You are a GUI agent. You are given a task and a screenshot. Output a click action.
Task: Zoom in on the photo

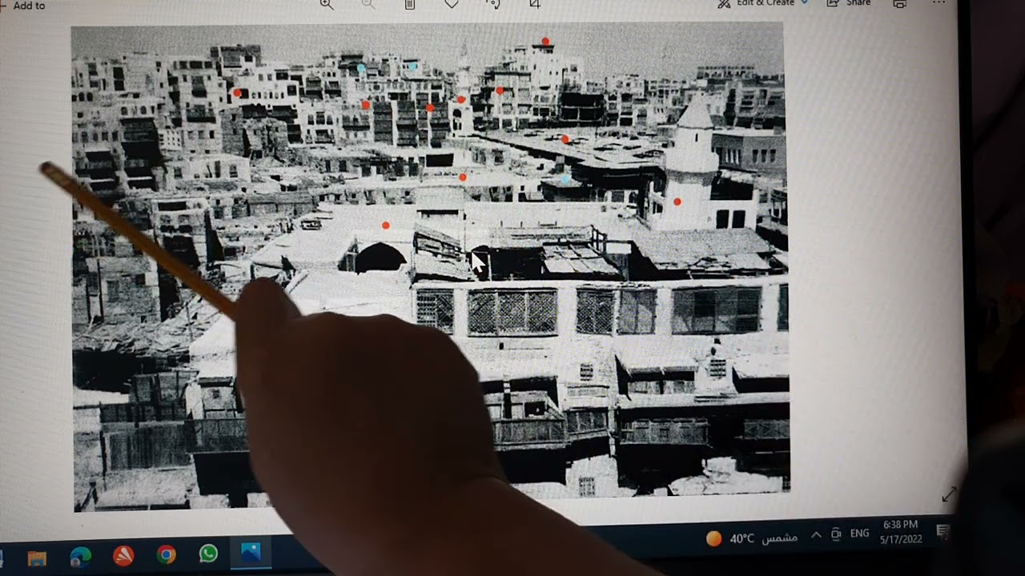click(326, 4)
